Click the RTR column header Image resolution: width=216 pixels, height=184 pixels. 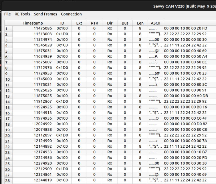pos(94,23)
